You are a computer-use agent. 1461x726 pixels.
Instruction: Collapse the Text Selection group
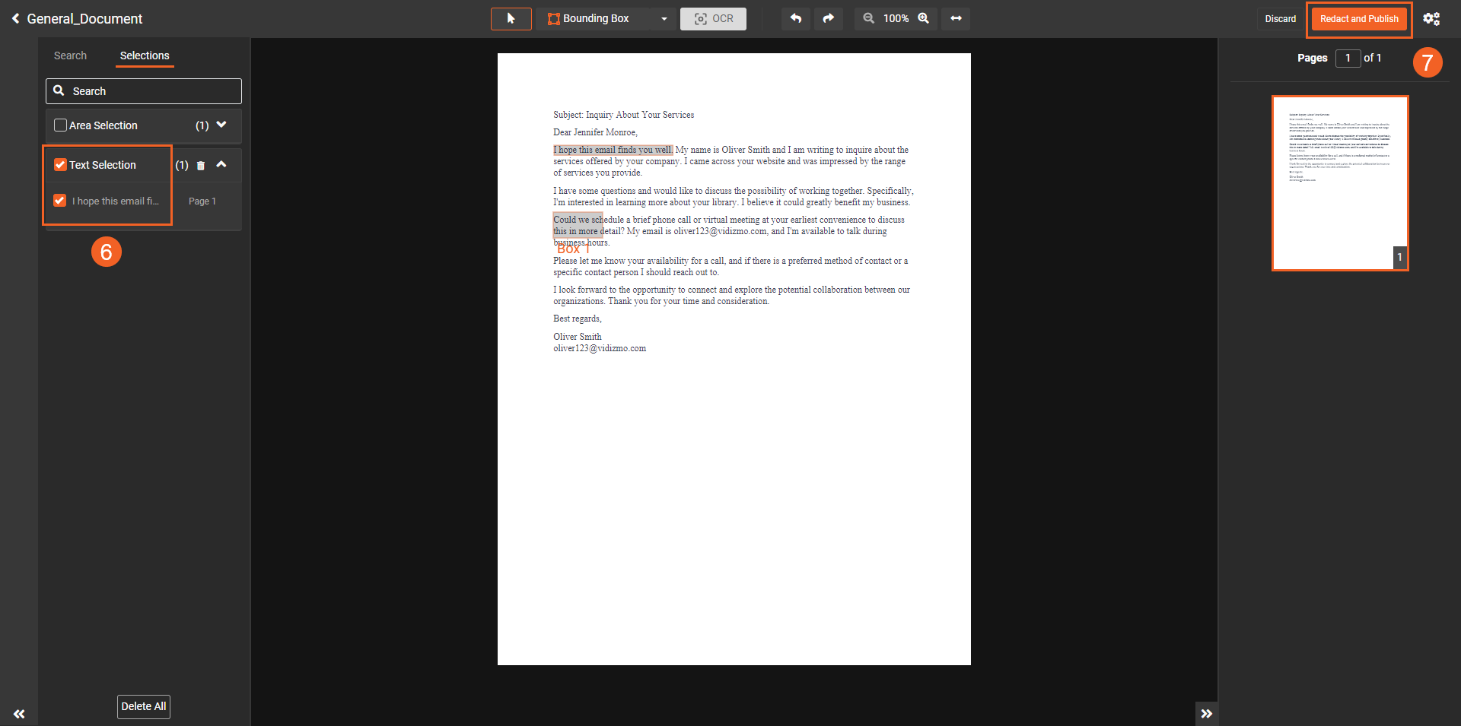[221, 164]
